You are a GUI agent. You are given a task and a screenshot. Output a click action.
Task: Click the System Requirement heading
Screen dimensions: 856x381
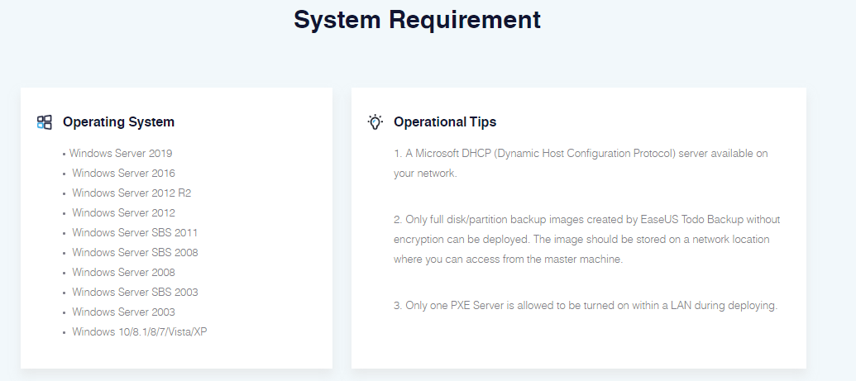[417, 20]
